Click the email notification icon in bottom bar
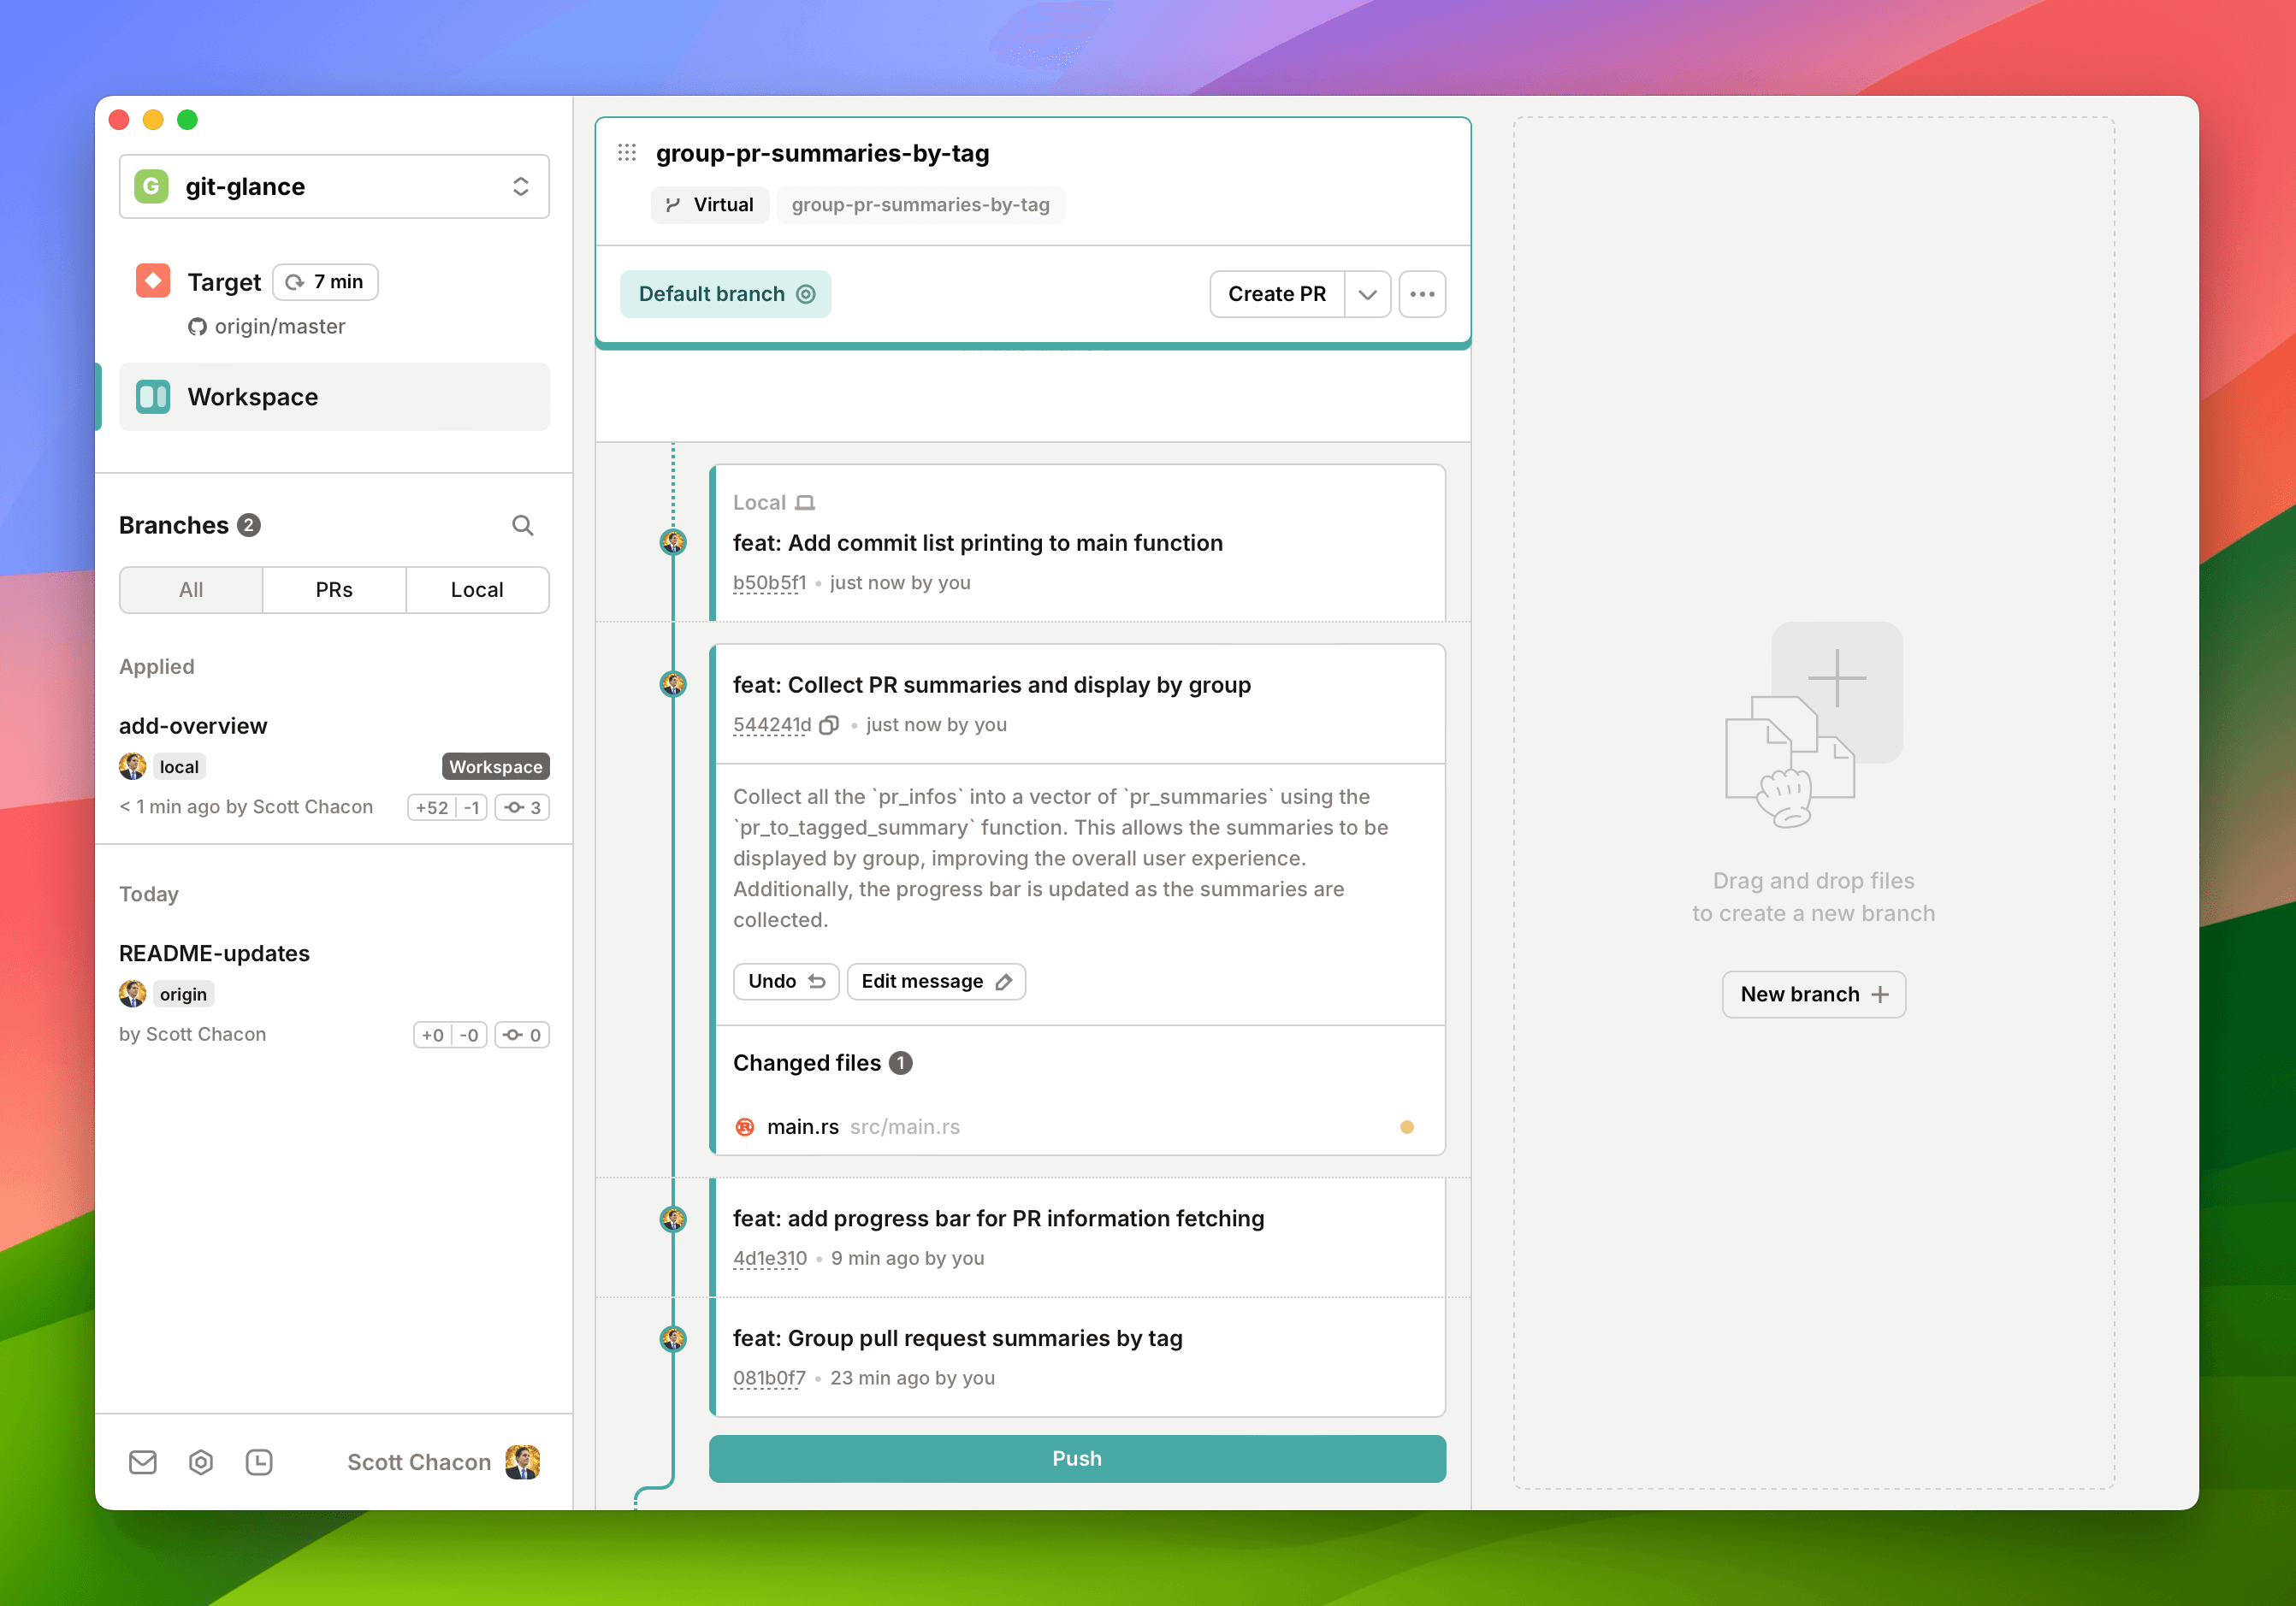Viewport: 2296px width, 1606px height. click(x=143, y=1460)
